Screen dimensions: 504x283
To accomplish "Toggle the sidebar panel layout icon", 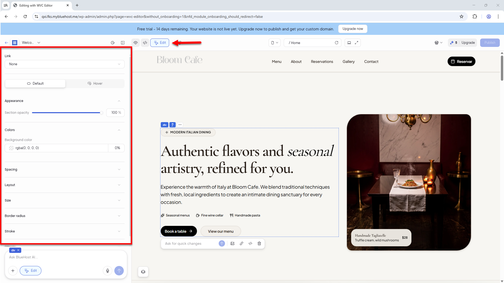I will pos(123,43).
